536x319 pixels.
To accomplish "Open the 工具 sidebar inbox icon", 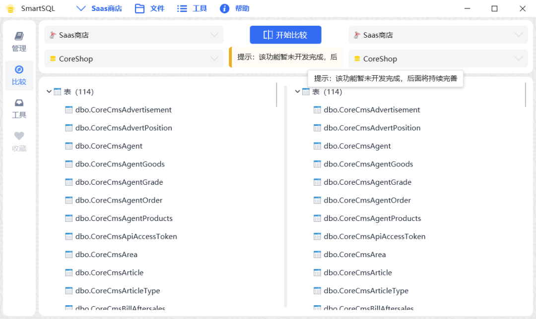I will point(19,103).
